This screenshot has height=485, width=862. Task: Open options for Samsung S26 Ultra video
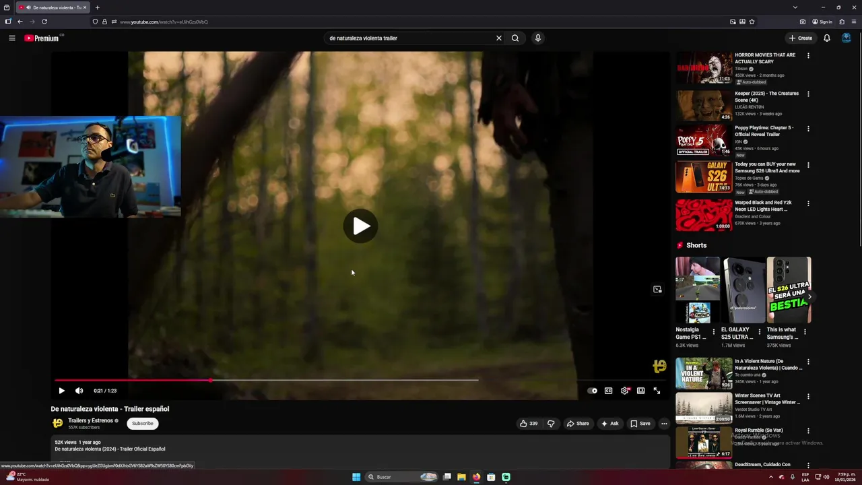click(808, 165)
